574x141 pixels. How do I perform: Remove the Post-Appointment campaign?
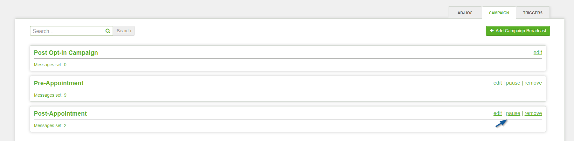pyautogui.click(x=533, y=113)
